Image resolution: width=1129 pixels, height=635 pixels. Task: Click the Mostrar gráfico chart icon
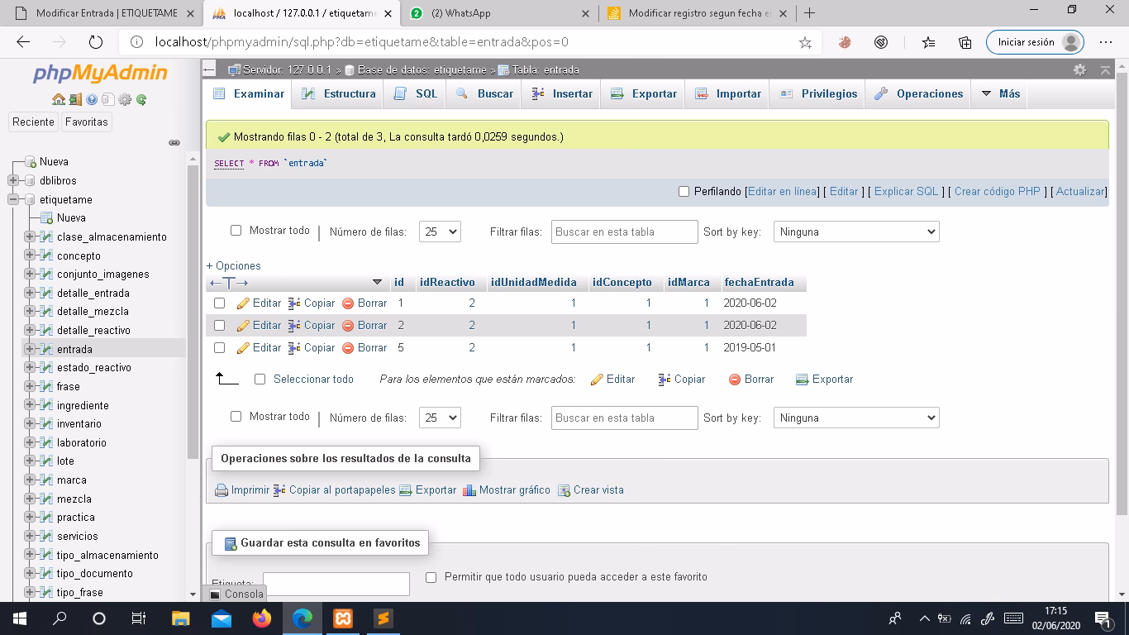coord(469,490)
